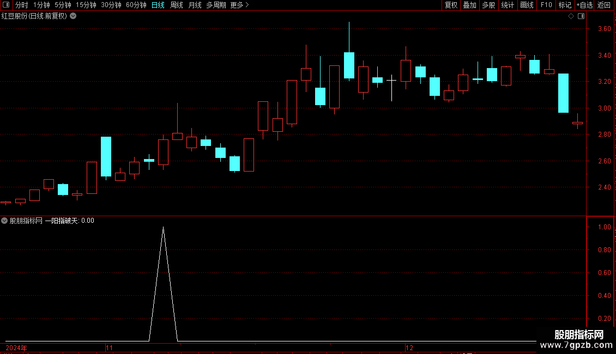Switch to 分时 intraday view
Image resolution: width=616 pixels, height=354 pixels.
pos(22,5)
